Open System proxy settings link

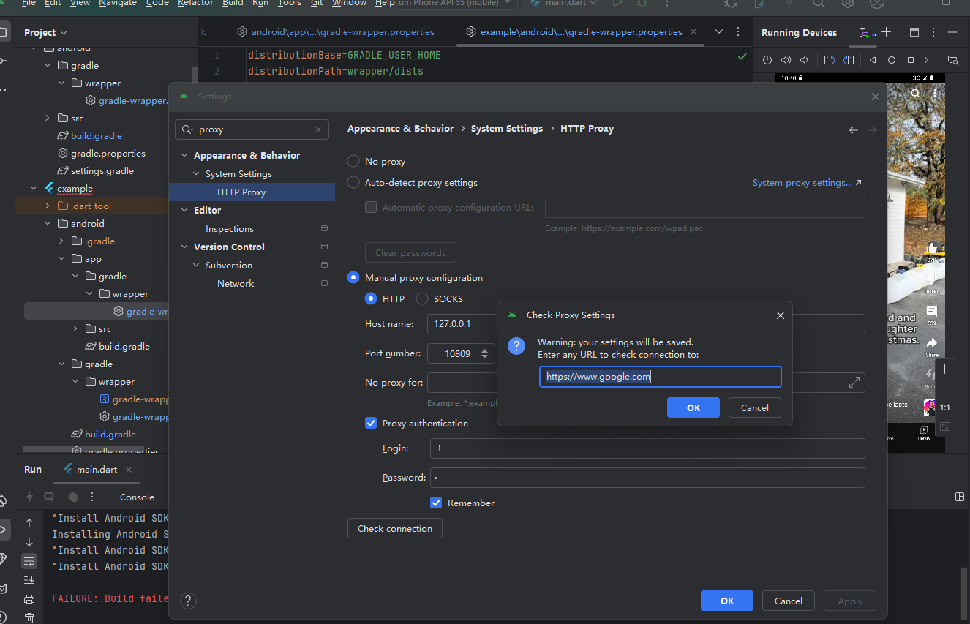[x=802, y=182]
